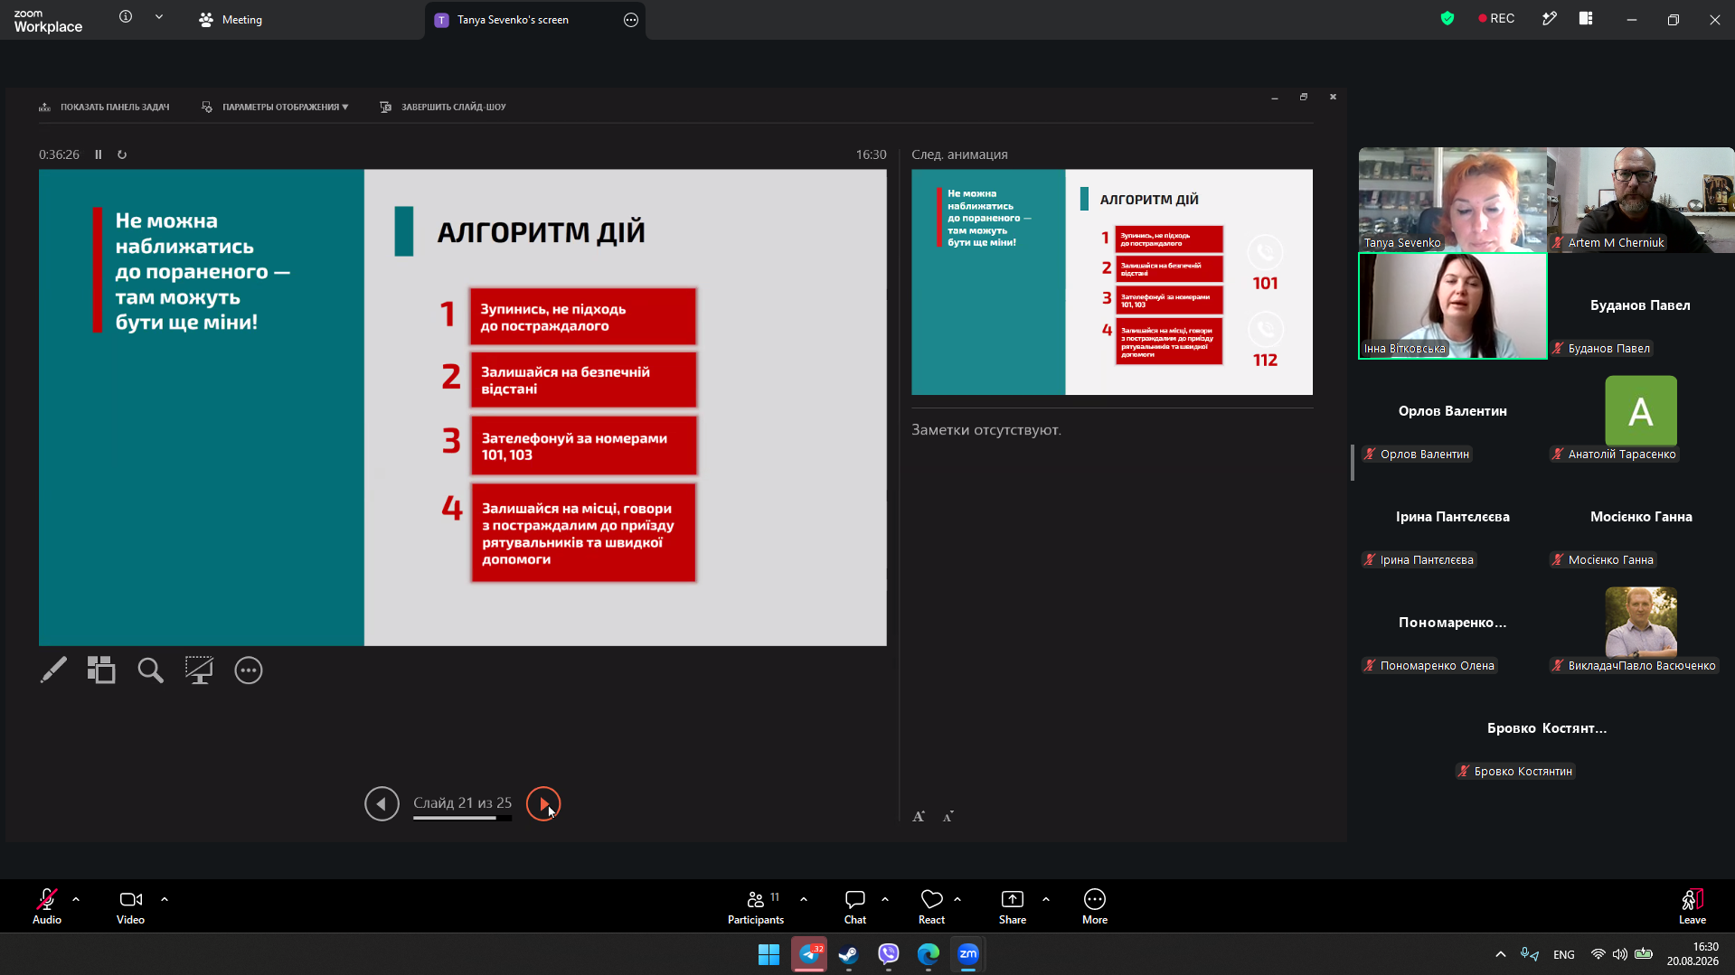Click the zoom into slide magnifier
The height and width of the screenshot is (975, 1735).
click(x=150, y=670)
